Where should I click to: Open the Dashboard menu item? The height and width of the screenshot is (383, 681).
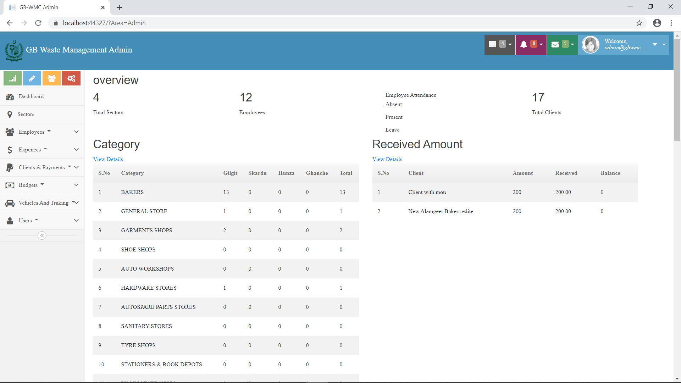31,96
